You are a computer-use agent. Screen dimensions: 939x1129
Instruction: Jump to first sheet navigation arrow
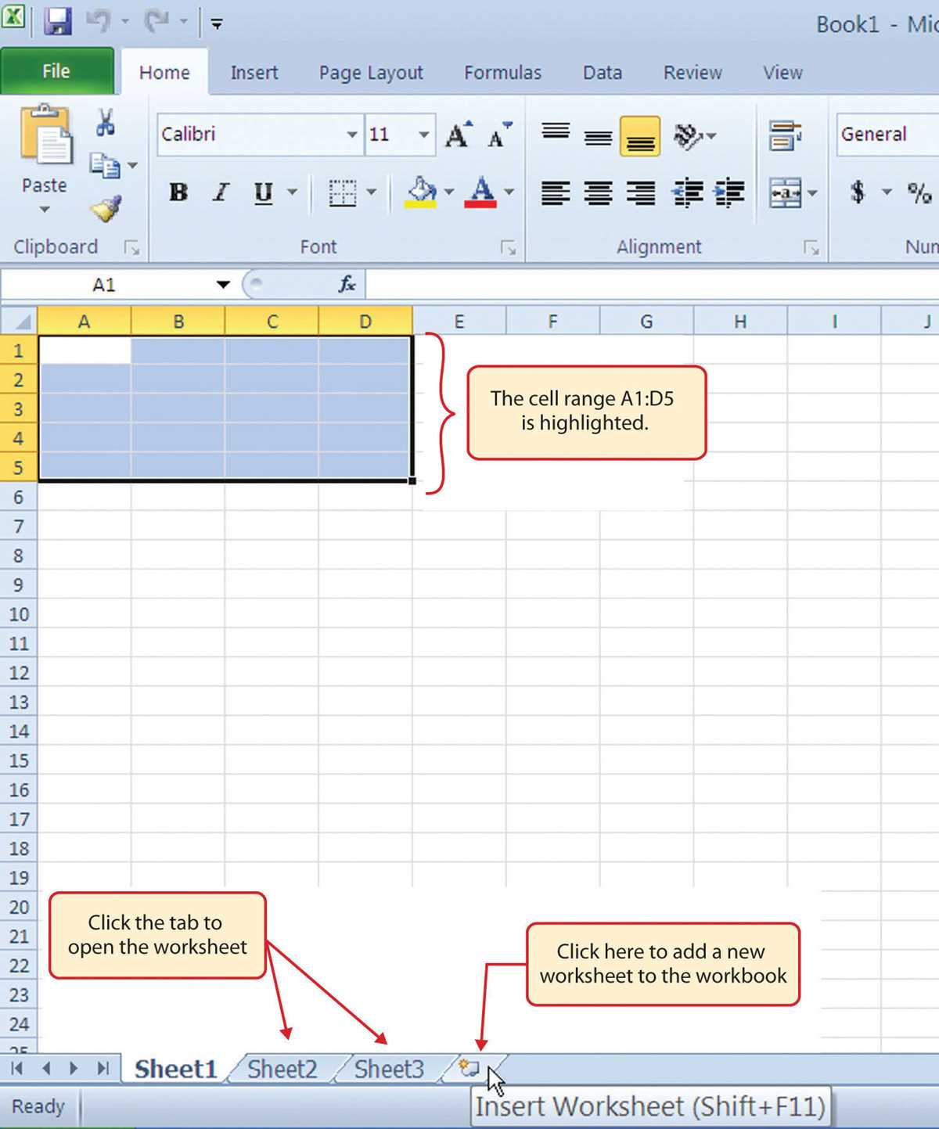point(16,1068)
